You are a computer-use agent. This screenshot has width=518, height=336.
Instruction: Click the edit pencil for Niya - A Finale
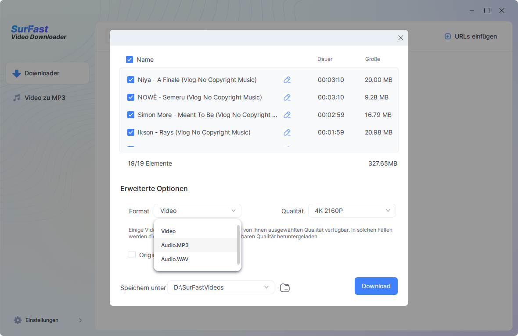pyautogui.click(x=287, y=80)
